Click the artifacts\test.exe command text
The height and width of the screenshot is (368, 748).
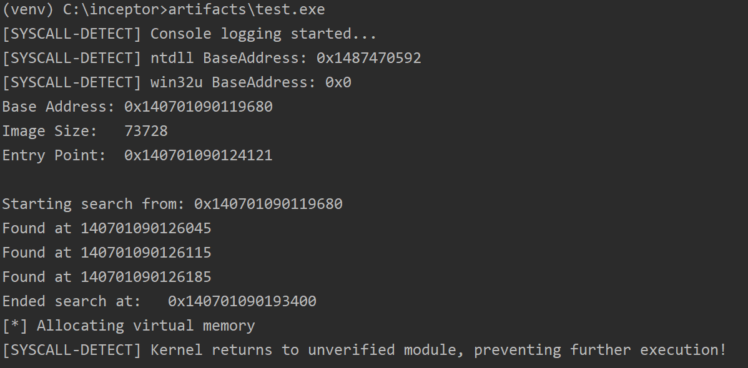pyautogui.click(x=247, y=9)
